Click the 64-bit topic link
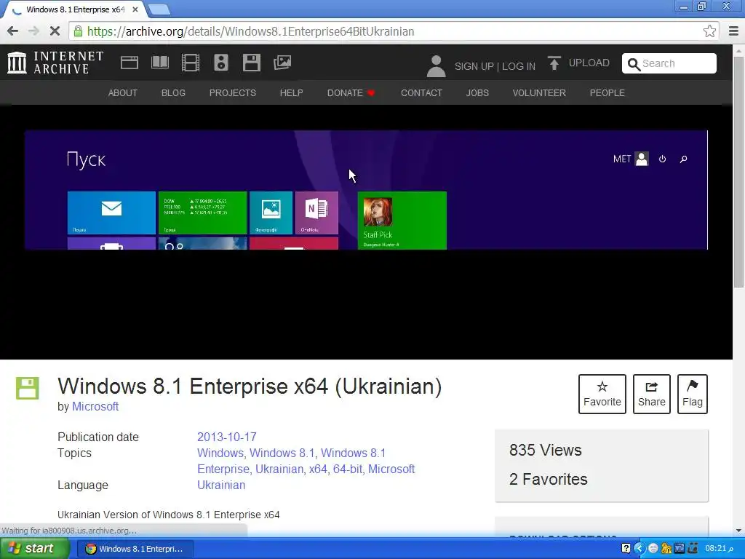 [348, 469]
